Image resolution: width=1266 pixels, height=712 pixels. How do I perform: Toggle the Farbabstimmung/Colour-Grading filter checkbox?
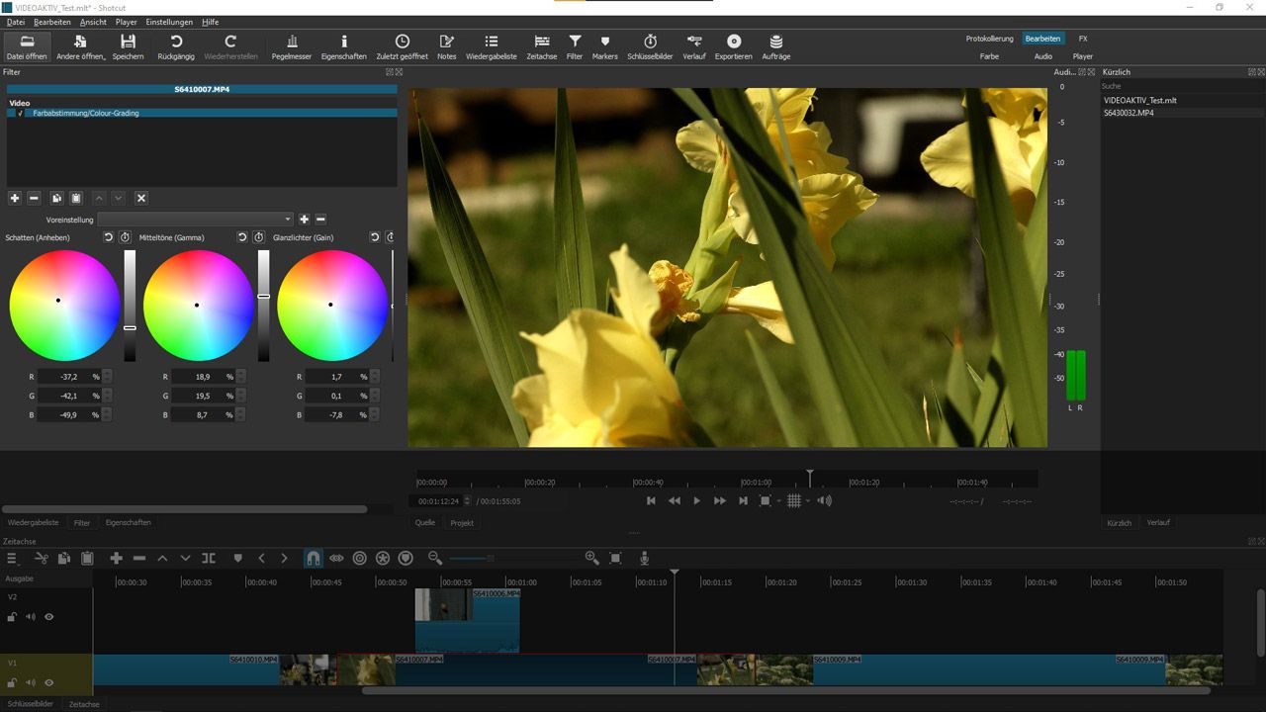pyautogui.click(x=18, y=113)
